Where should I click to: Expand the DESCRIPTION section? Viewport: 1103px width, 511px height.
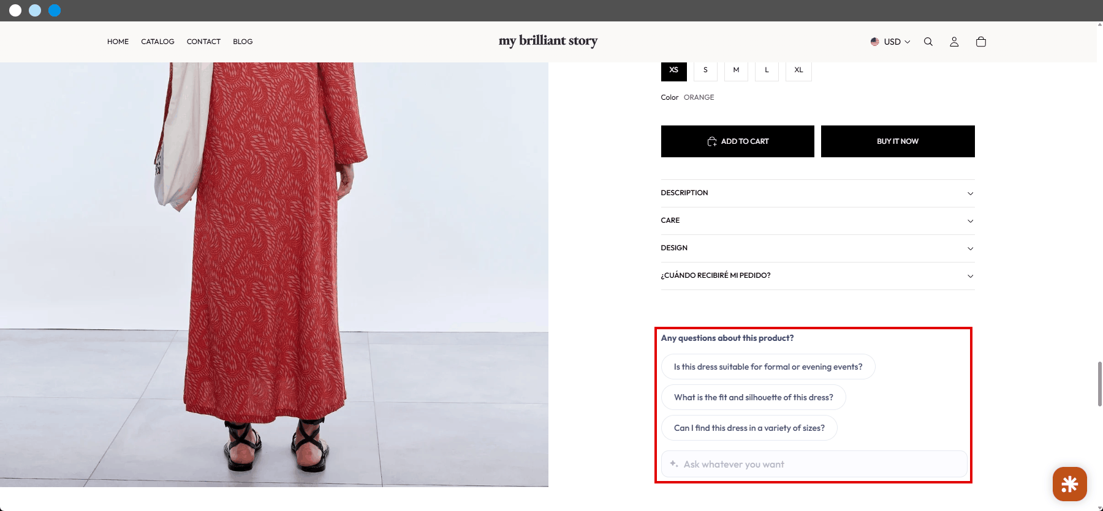[x=817, y=193]
